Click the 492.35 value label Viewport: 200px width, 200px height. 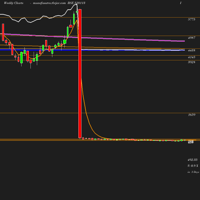[x=192, y=160]
